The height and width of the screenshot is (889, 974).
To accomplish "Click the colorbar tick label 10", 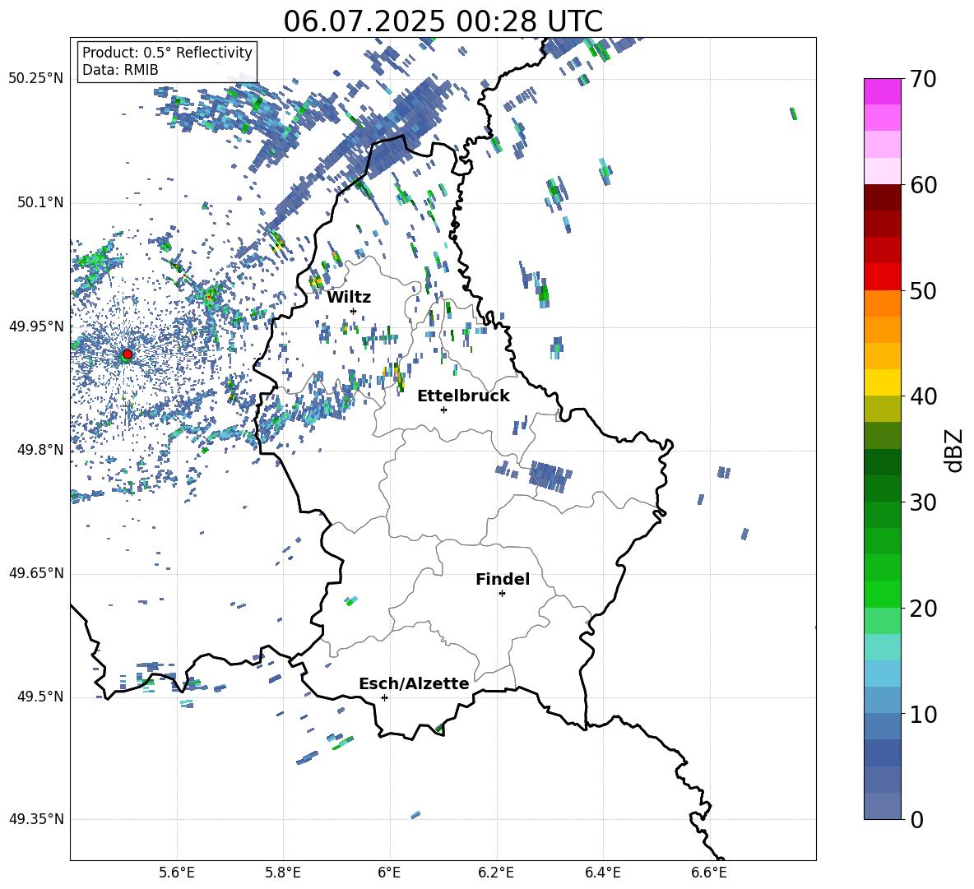I will point(923,714).
